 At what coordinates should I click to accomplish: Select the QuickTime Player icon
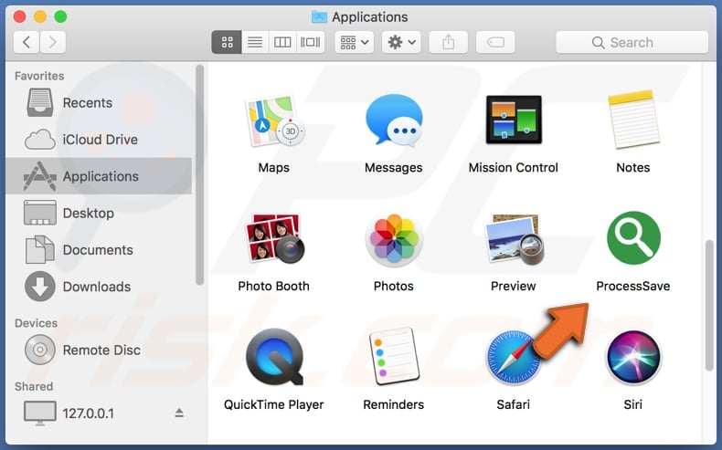point(274,357)
